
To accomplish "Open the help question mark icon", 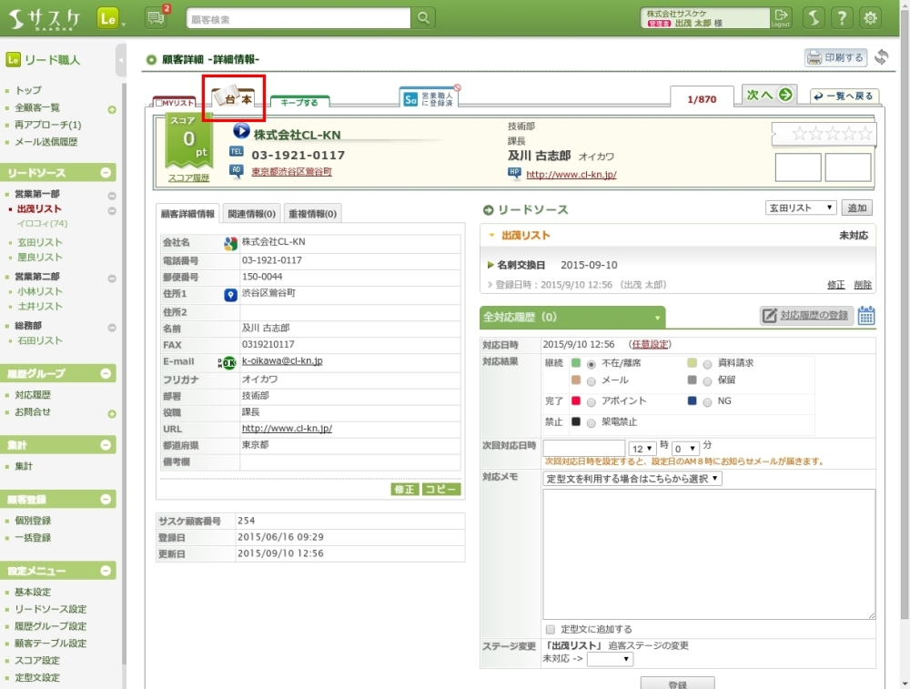I will click(843, 18).
